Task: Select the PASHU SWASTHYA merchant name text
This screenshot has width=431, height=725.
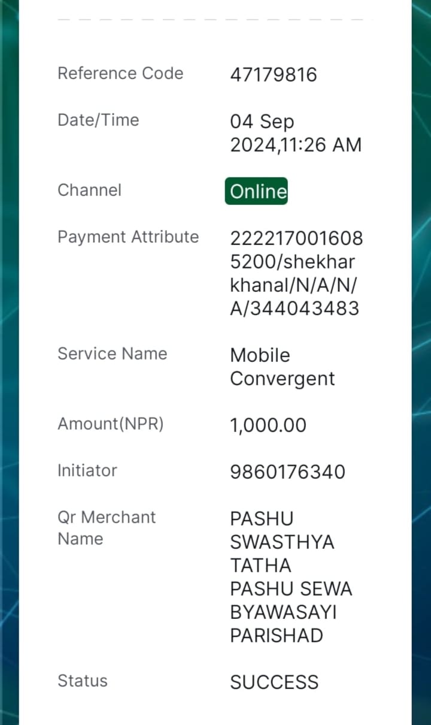Action: (x=291, y=576)
